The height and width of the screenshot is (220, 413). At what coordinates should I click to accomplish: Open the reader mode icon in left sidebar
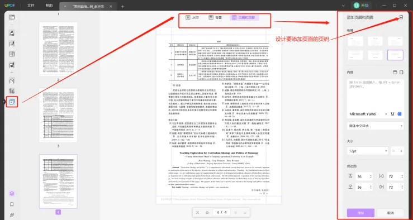tap(12, 17)
